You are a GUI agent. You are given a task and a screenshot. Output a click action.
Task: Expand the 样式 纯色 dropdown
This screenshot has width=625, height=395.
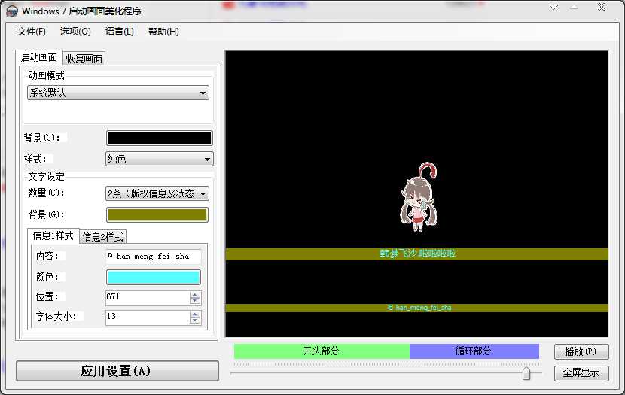pyautogui.click(x=160, y=159)
